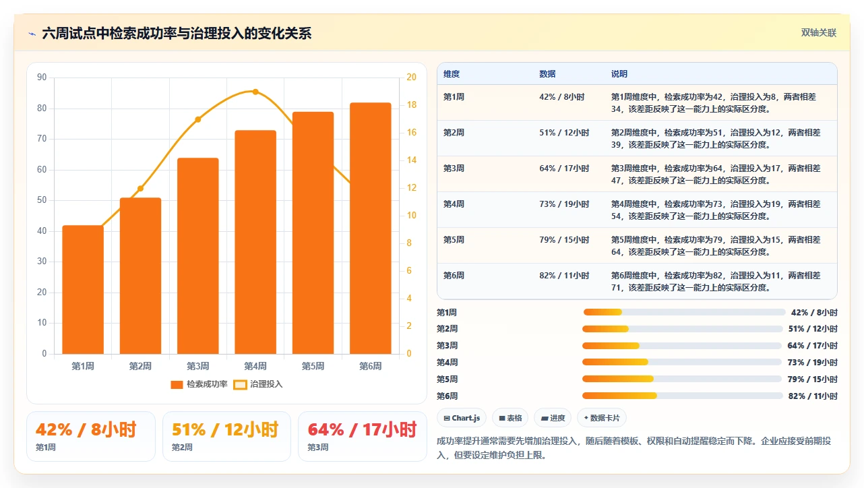Click the orange bar for 第6周 in the chart
The width and height of the screenshot is (864, 488).
click(x=371, y=228)
